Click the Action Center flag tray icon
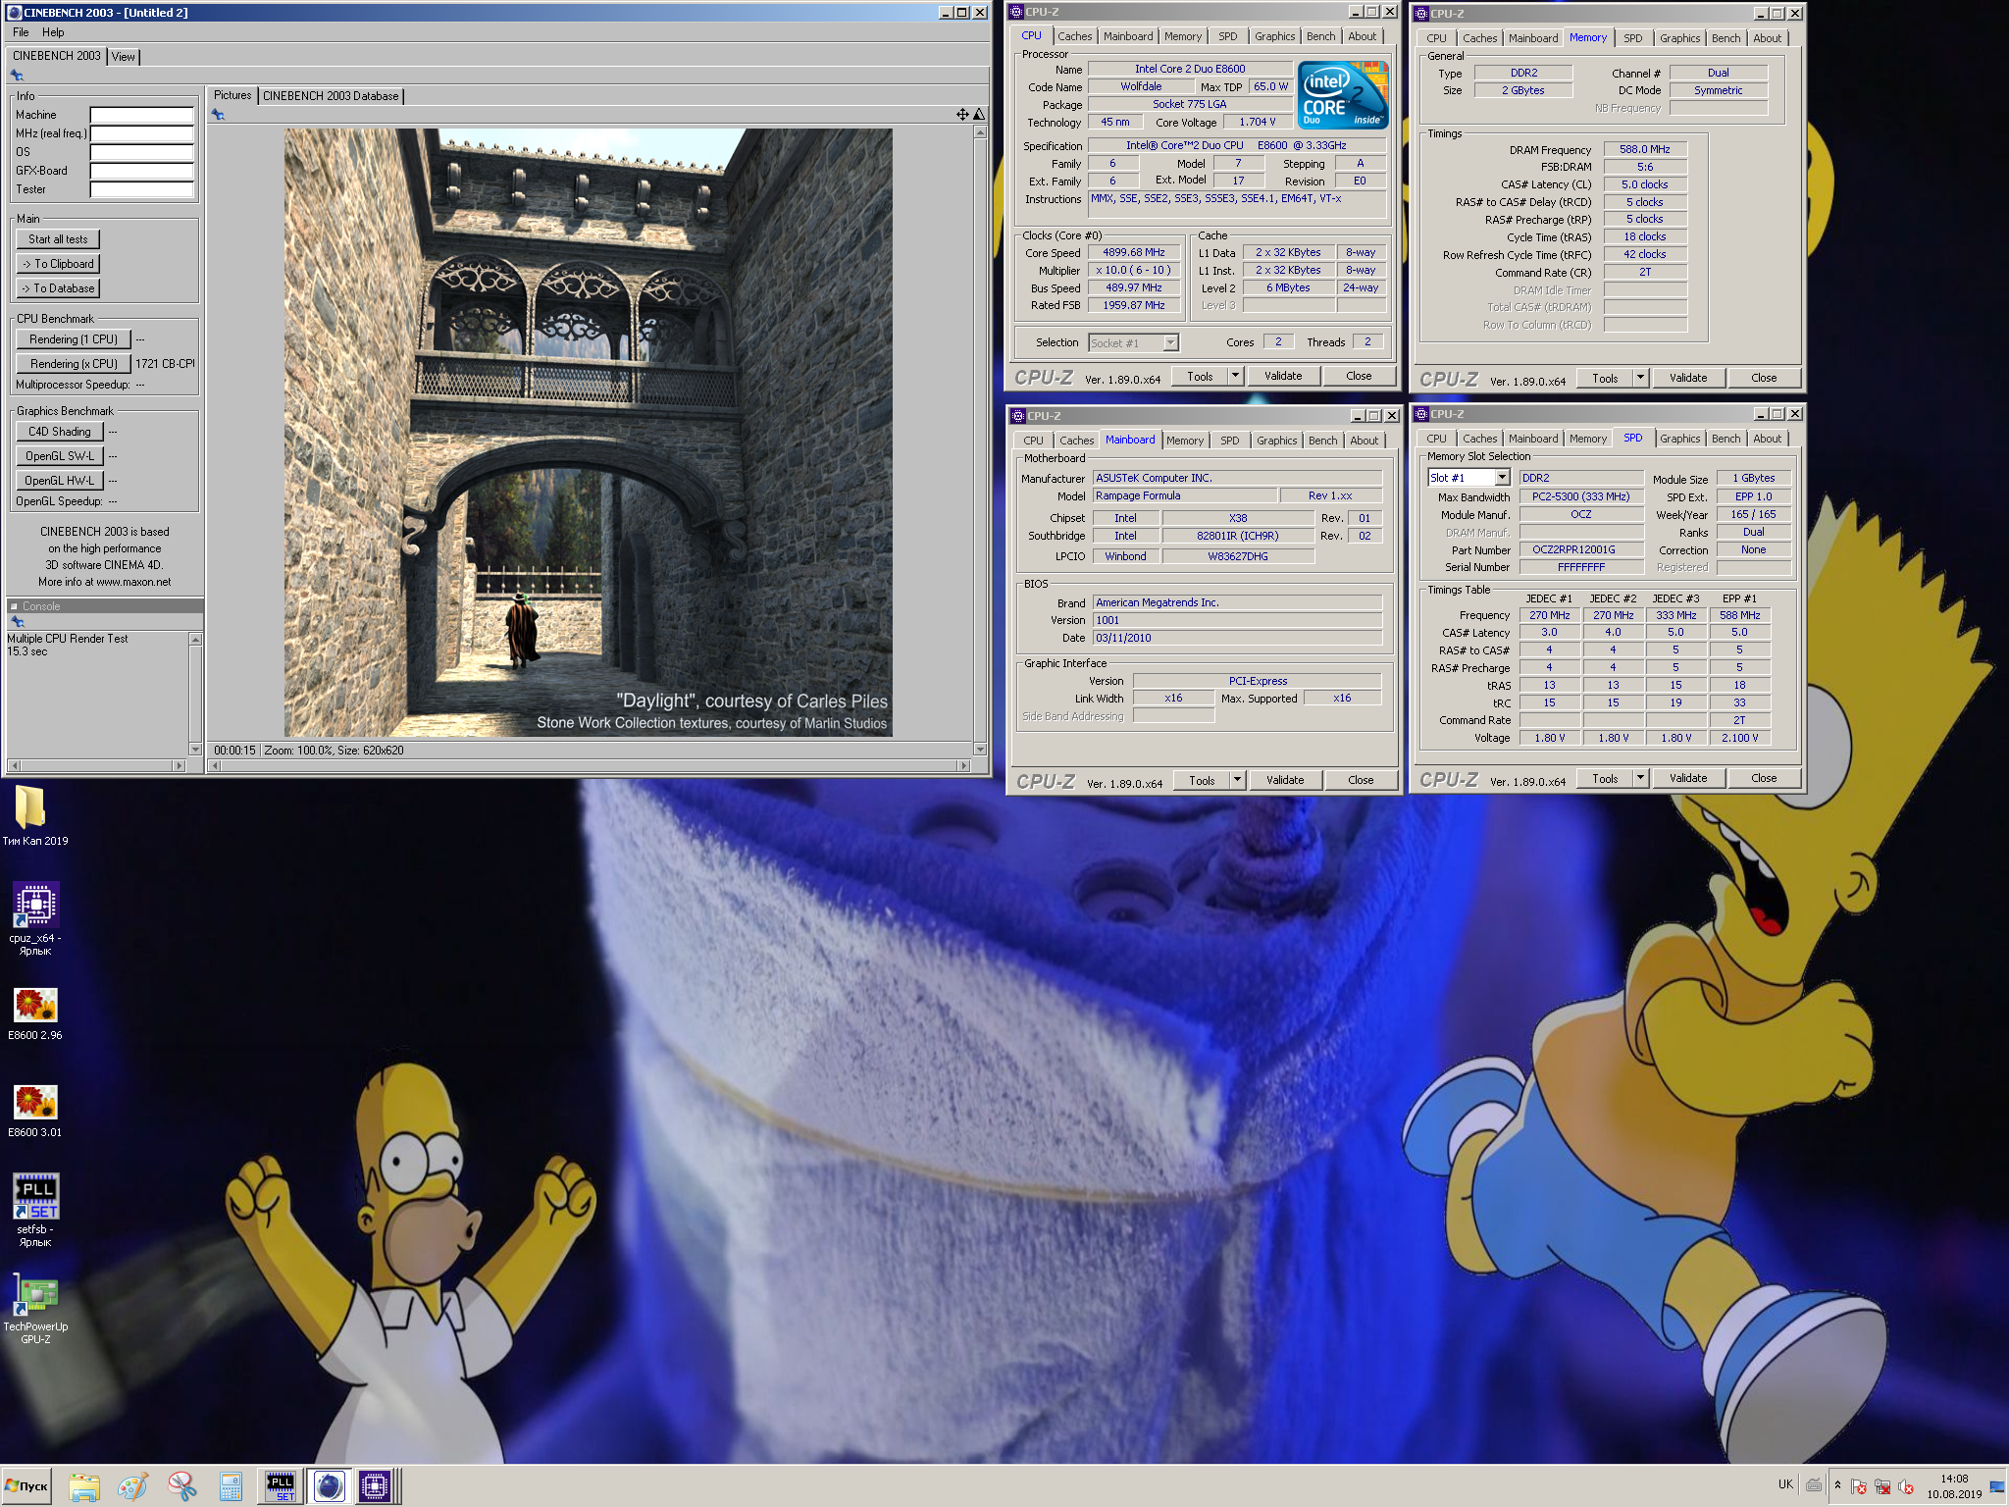The image size is (2009, 1507). pyautogui.click(x=1858, y=1487)
